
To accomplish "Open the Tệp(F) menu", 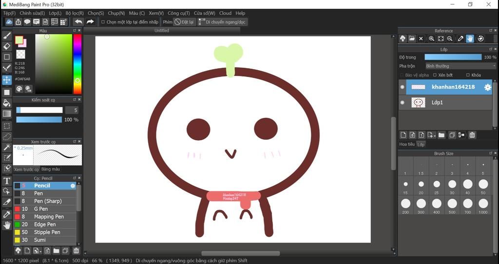I will pos(9,13).
